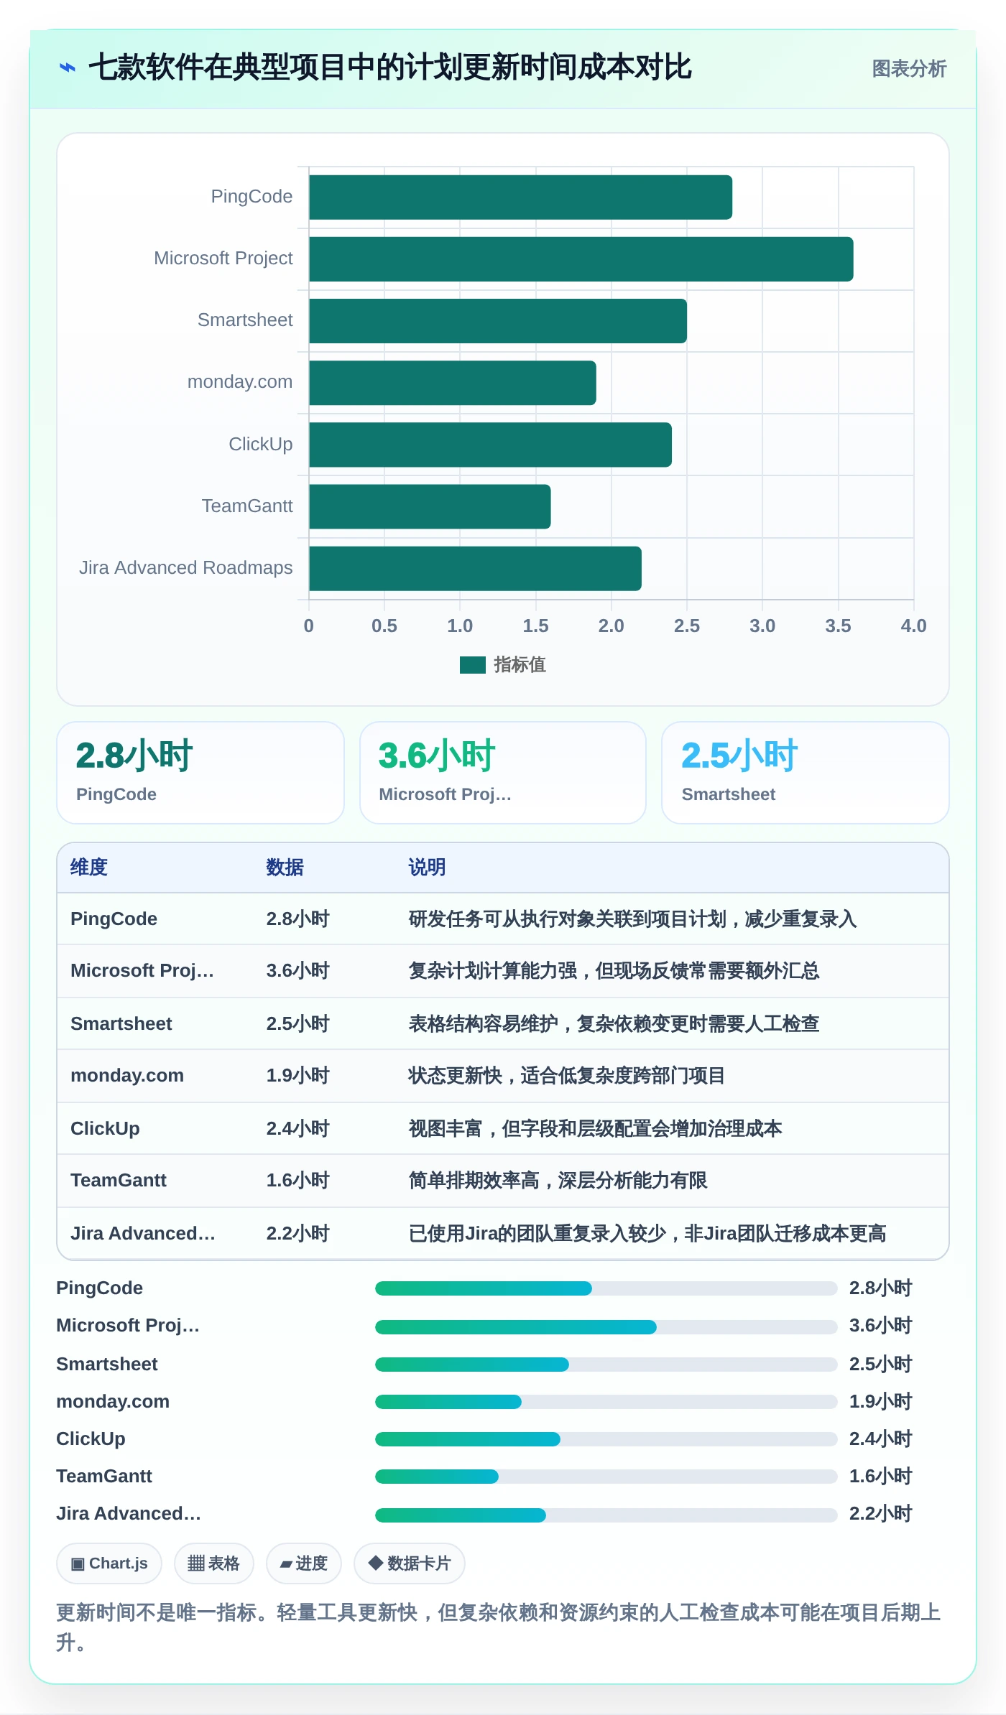Select the ClickUp chart bar
The width and height of the screenshot is (1006, 1715).
[x=491, y=445]
